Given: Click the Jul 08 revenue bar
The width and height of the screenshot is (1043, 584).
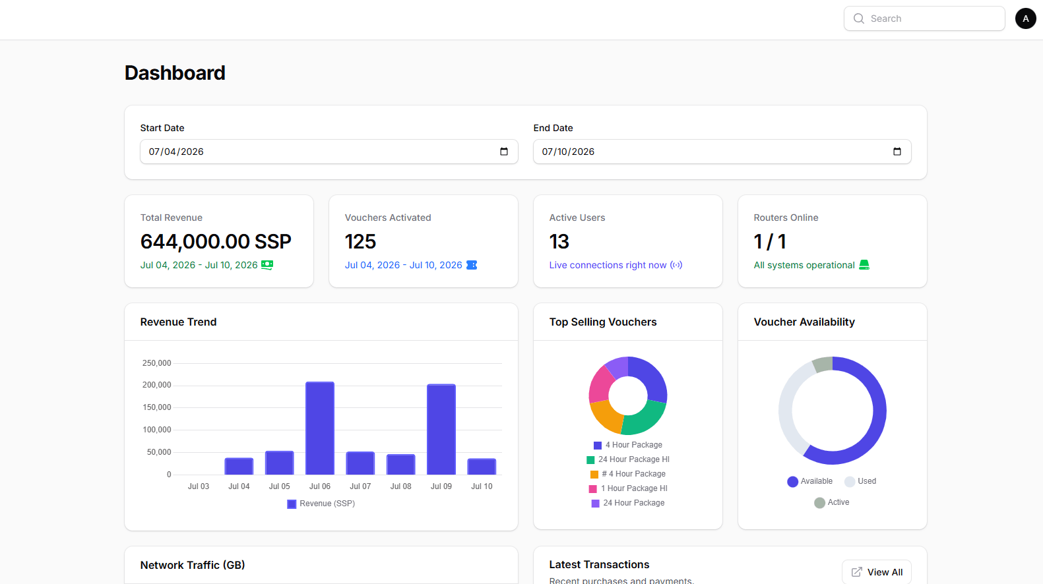Looking at the screenshot, I should pyautogui.click(x=401, y=465).
